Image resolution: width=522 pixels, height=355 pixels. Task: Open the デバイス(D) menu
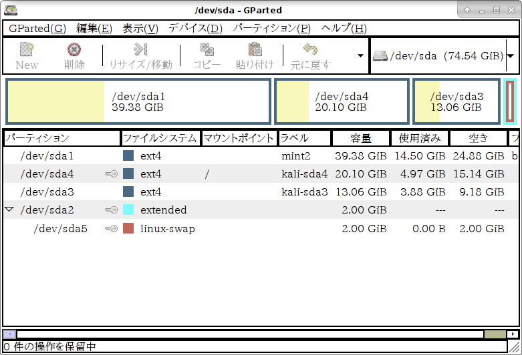tap(195, 28)
